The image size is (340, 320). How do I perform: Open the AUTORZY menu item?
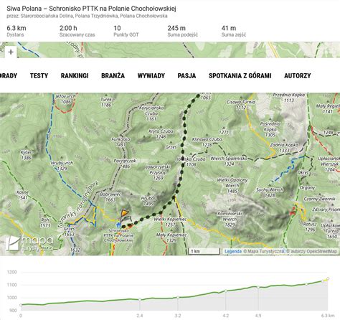298,76
